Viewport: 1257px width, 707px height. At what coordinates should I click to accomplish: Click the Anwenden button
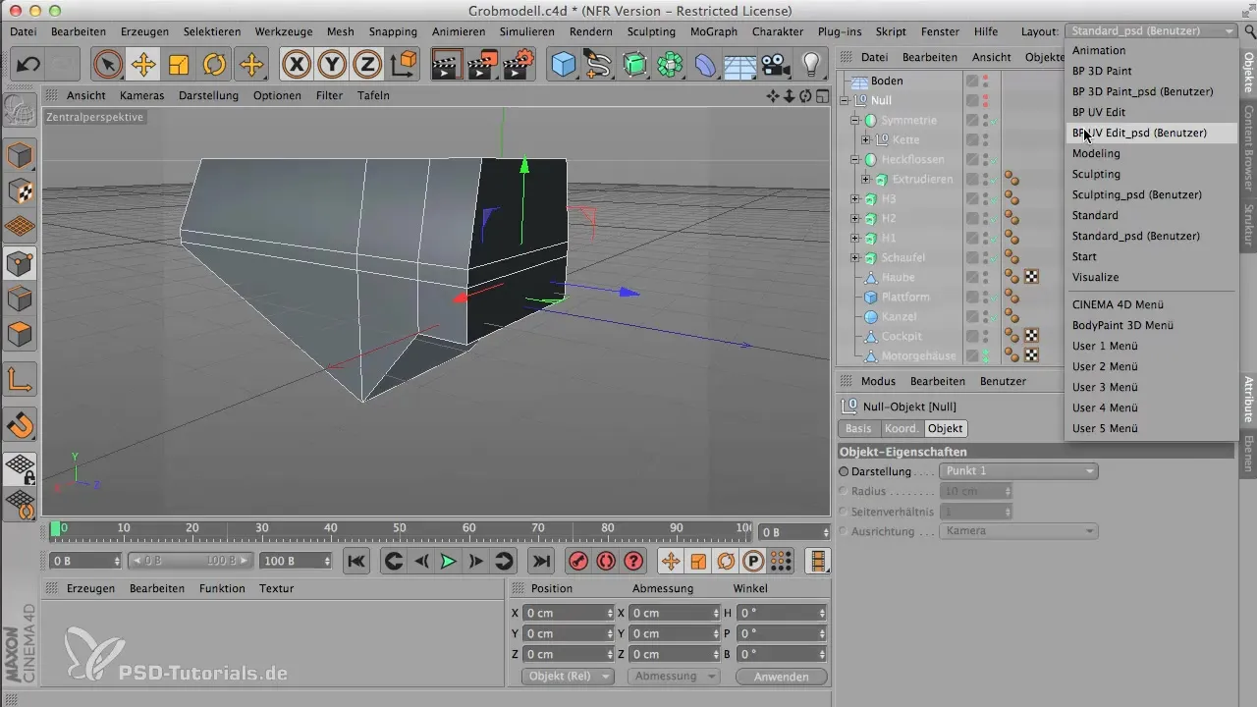click(782, 677)
